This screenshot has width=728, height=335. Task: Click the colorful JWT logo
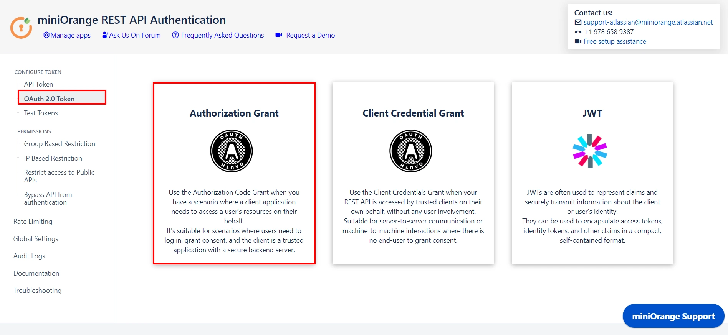click(x=590, y=151)
